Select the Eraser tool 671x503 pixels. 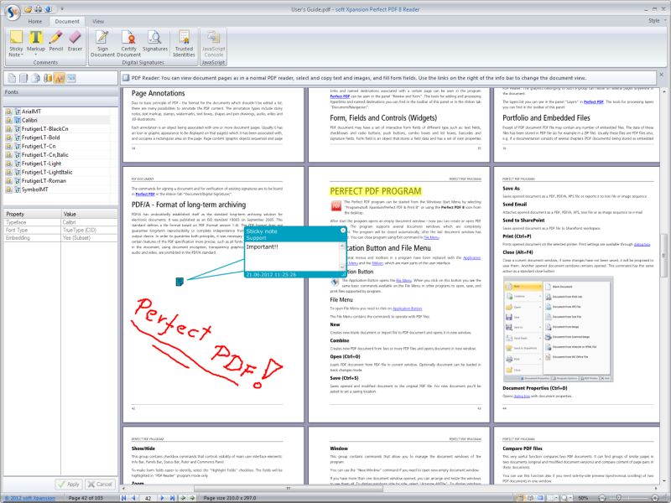point(75,38)
